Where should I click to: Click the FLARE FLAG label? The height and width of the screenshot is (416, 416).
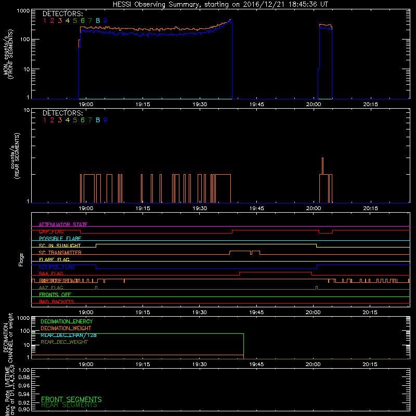tap(54, 259)
